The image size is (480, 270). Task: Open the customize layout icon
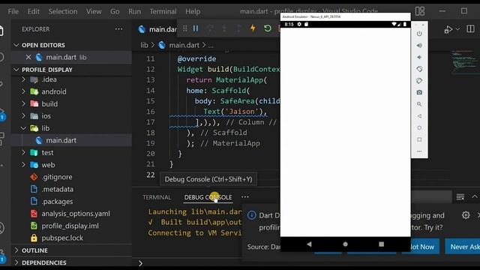[x=420, y=11]
